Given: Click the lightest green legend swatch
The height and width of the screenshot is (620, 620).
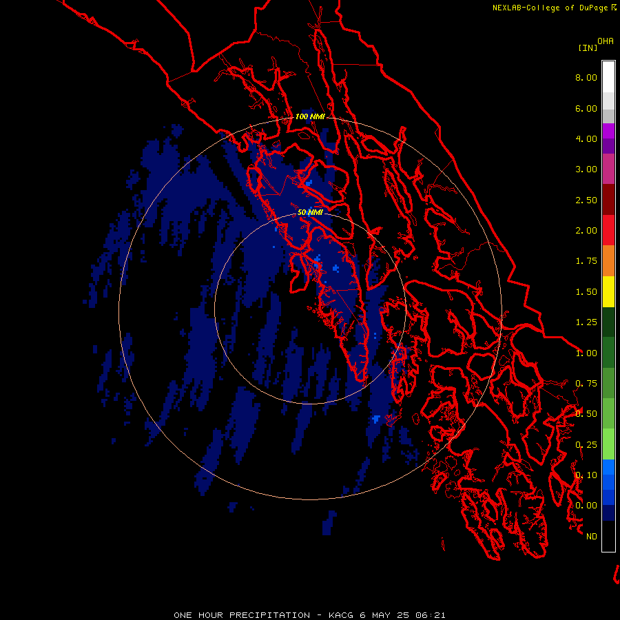Looking at the screenshot, I should pyautogui.click(x=608, y=444).
